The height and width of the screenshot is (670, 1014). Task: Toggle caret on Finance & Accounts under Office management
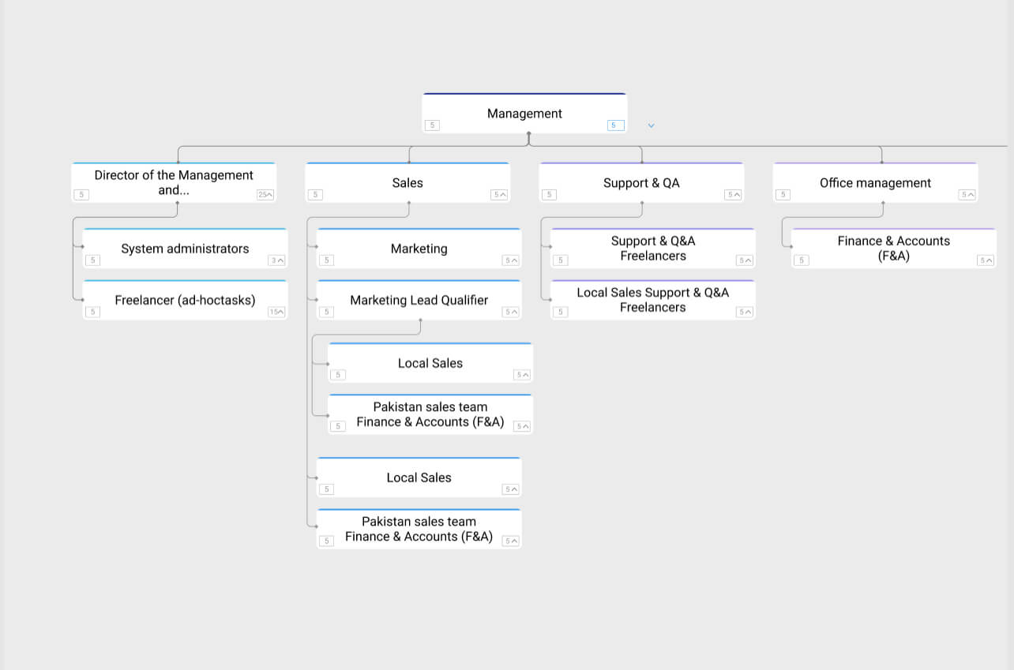pyautogui.click(x=986, y=260)
